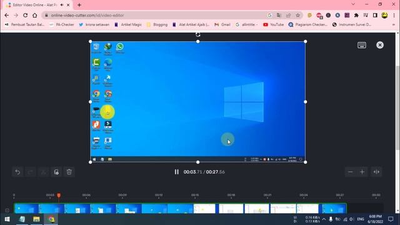Zoom in the timeline with plus
The width and height of the screenshot is (400, 225).
point(362,172)
